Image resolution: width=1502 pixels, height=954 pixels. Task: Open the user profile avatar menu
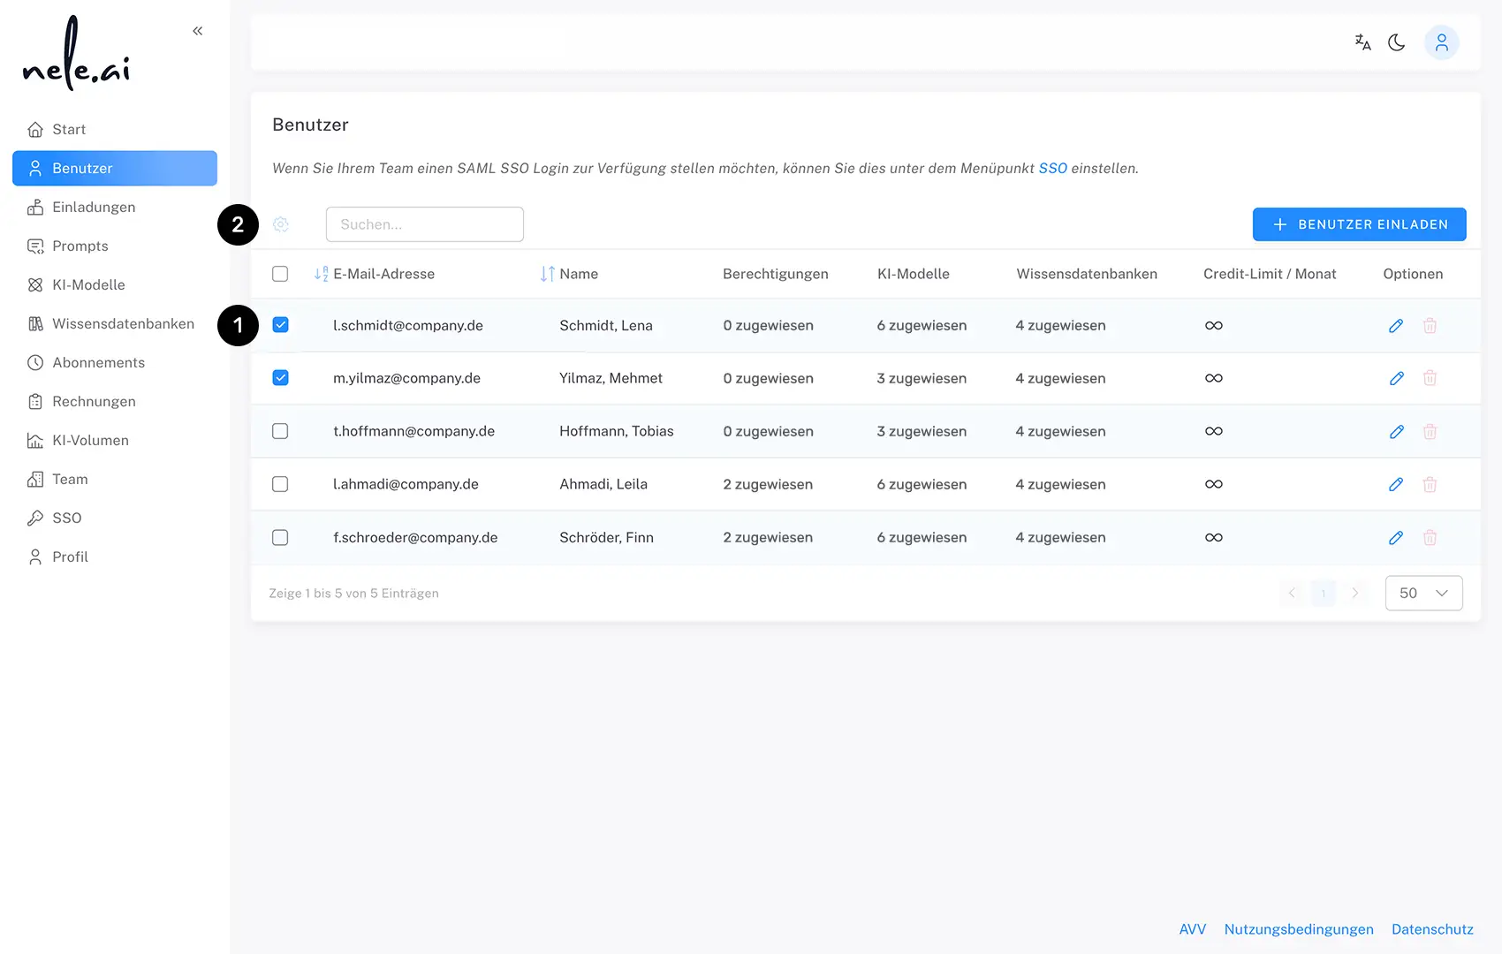[1441, 42]
